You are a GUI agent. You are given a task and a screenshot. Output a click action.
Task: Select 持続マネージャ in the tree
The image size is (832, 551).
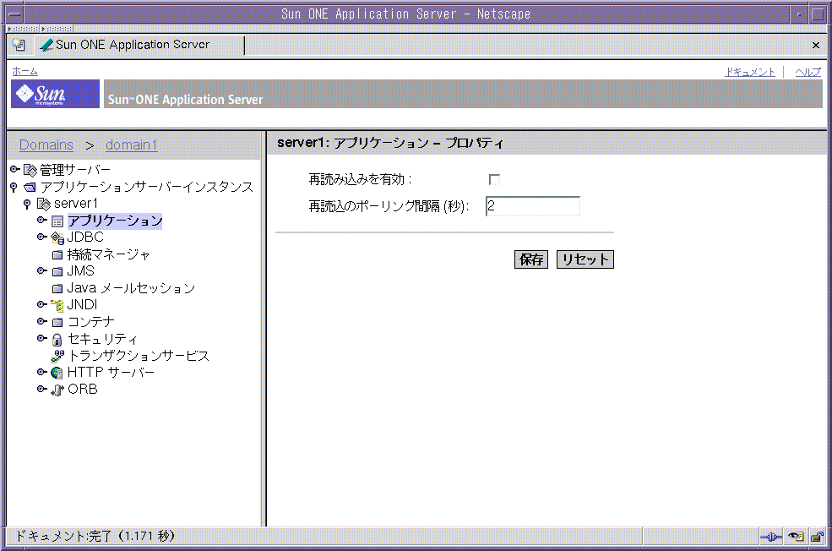tap(108, 255)
